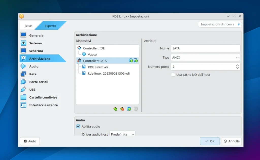Confirm changes with the OK button
Viewport: 260px width, 160px height.
coord(210,141)
